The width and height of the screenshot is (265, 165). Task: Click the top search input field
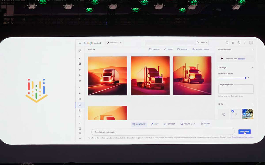170,43
